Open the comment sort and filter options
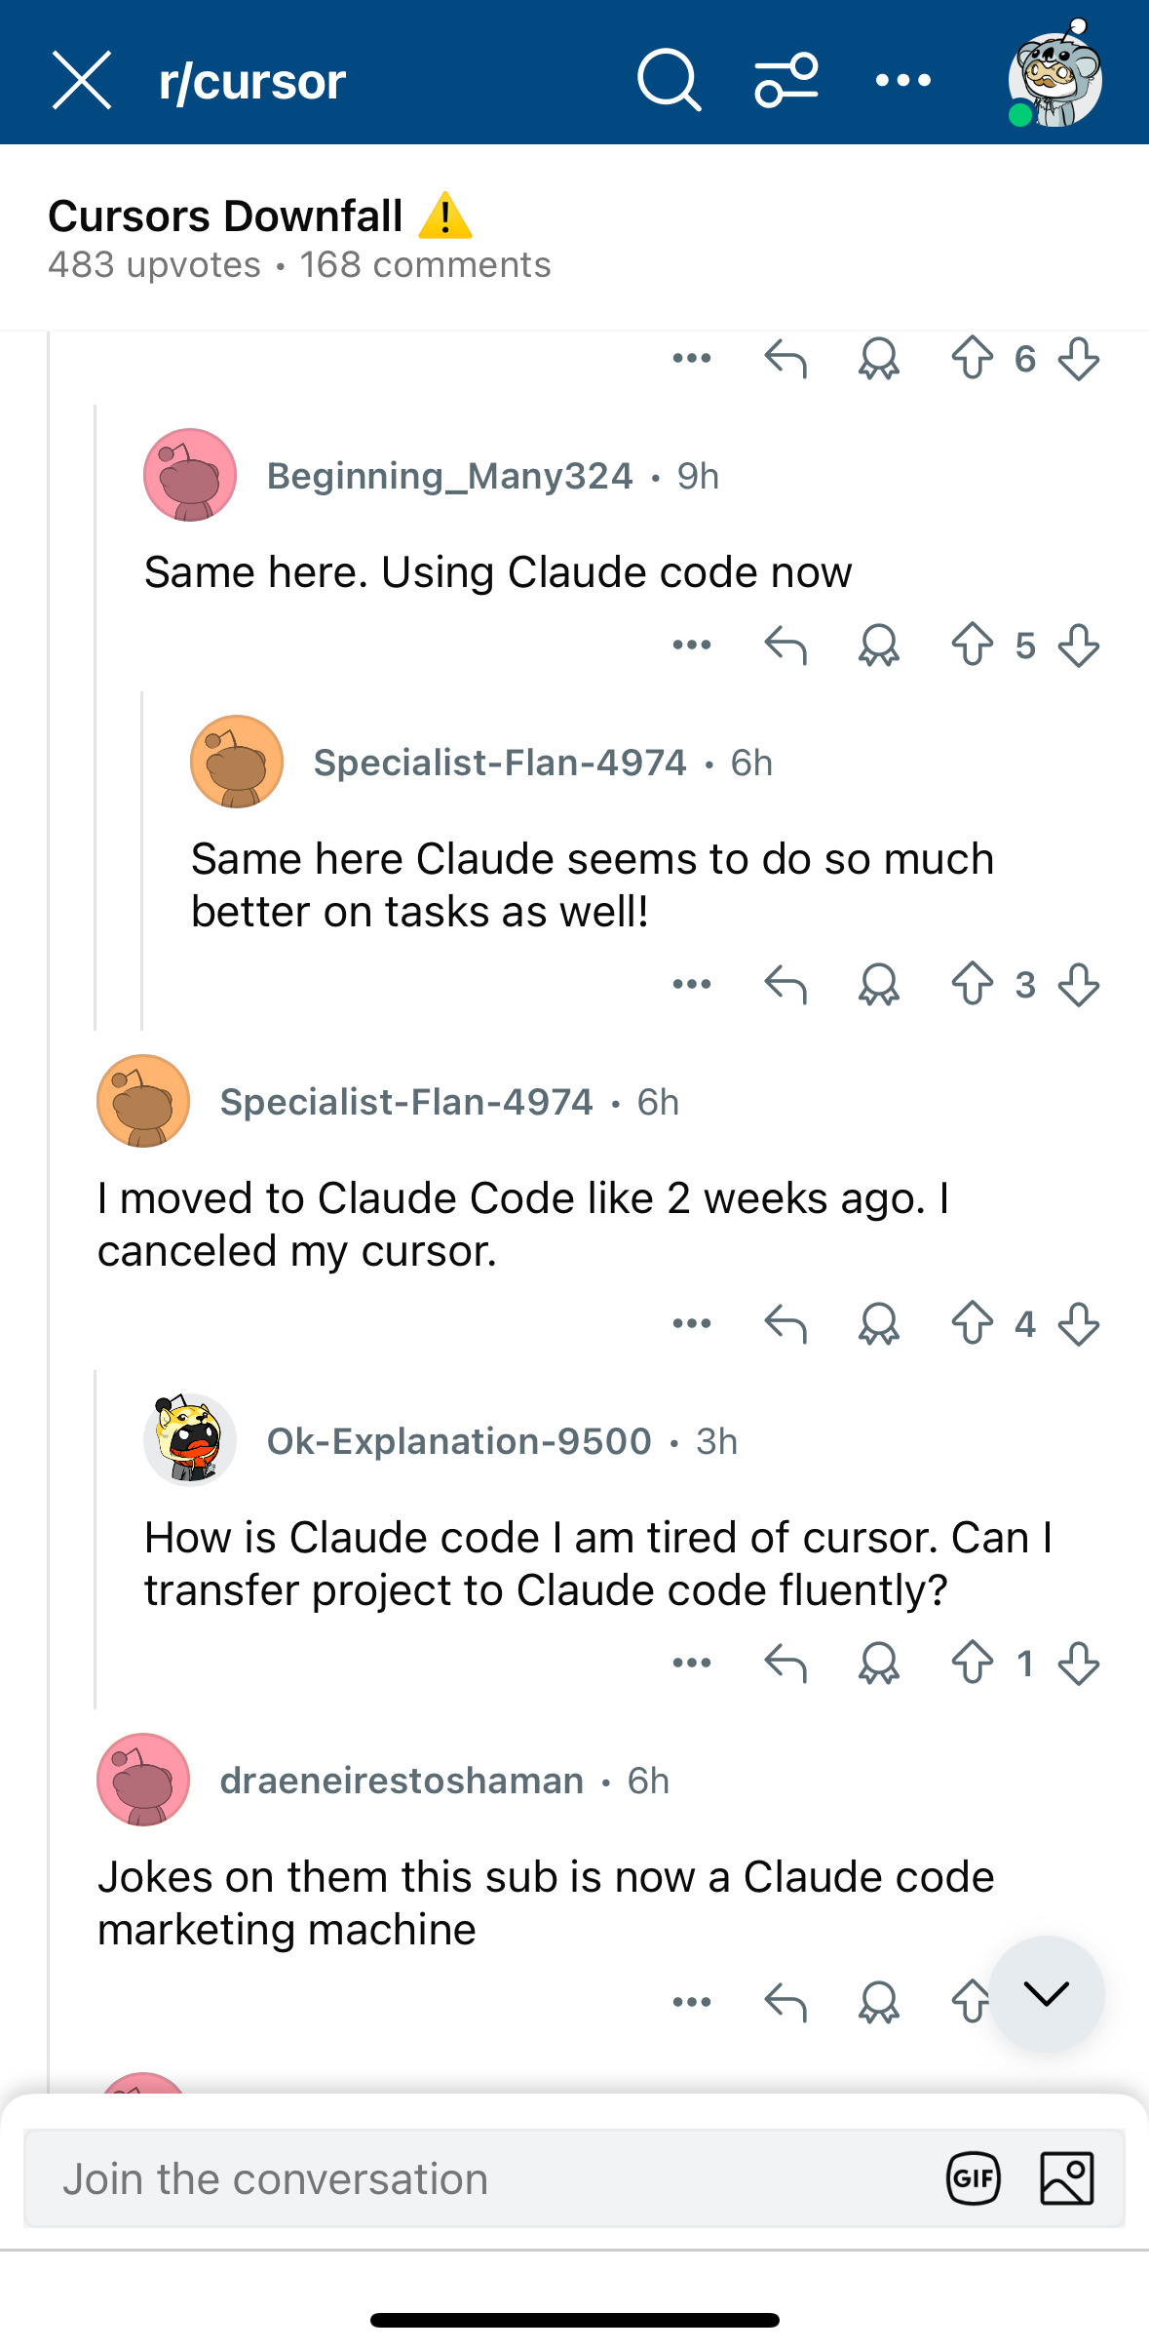 click(786, 80)
